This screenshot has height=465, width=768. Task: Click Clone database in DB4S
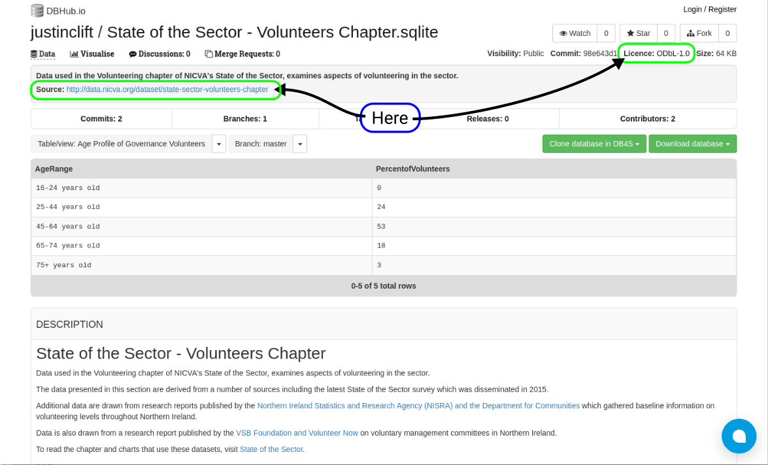[x=593, y=143]
